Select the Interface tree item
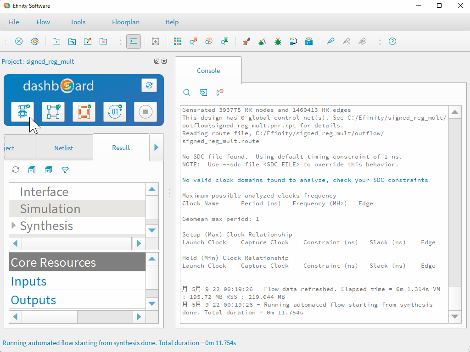The width and height of the screenshot is (470, 352). pyautogui.click(x=44, y=192)
